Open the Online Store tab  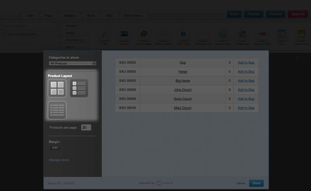[133, 15]
